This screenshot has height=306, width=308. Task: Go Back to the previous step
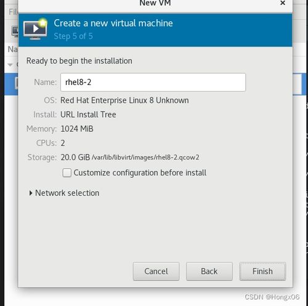[x=209, y=272]
